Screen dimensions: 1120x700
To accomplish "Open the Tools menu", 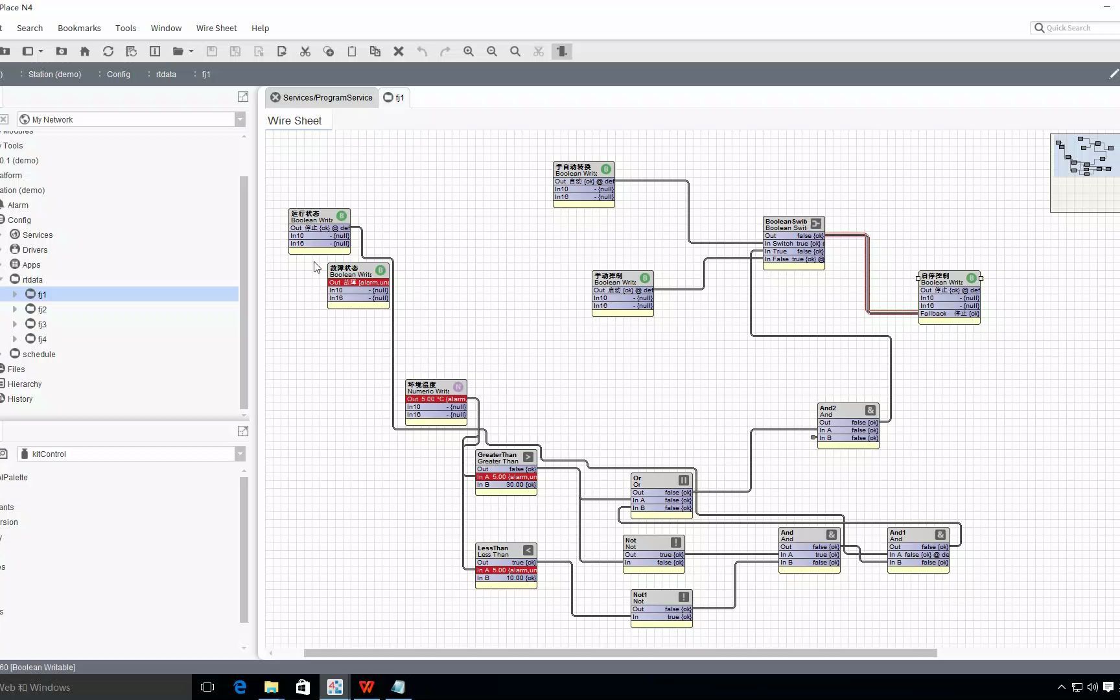I will tap(126, 28).
